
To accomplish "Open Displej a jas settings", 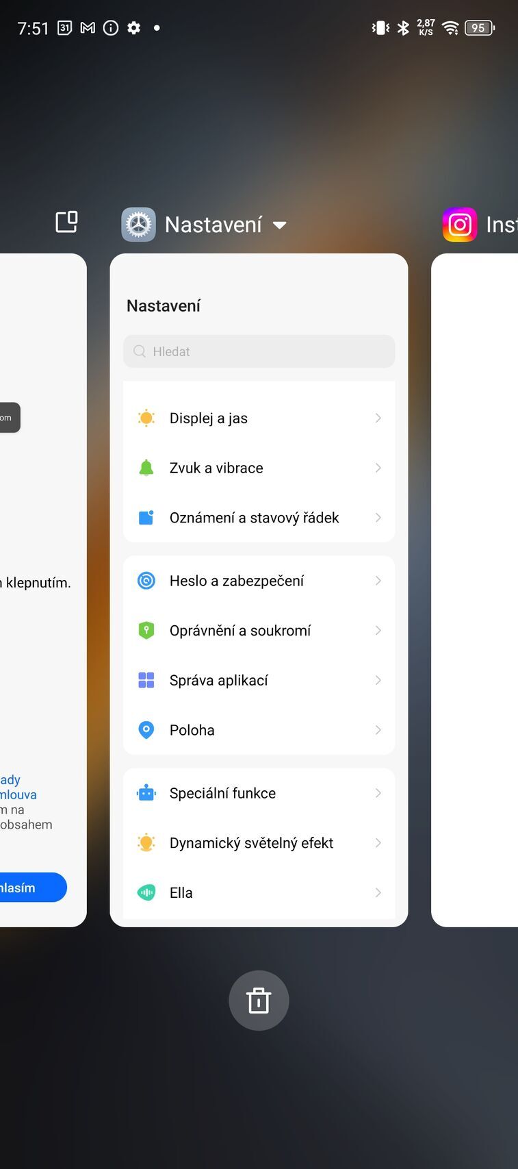I will coord(259,418).
